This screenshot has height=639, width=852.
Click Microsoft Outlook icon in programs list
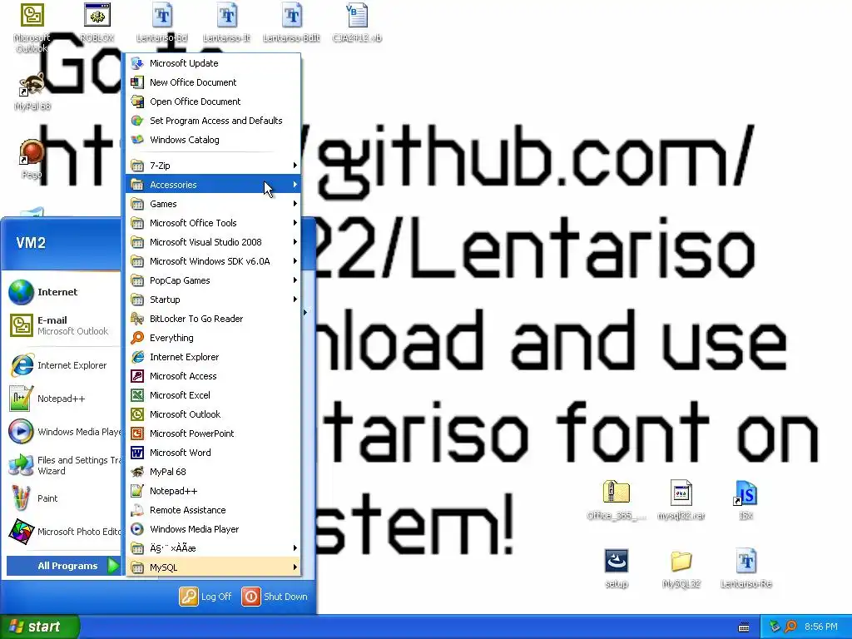pos(137,414)
